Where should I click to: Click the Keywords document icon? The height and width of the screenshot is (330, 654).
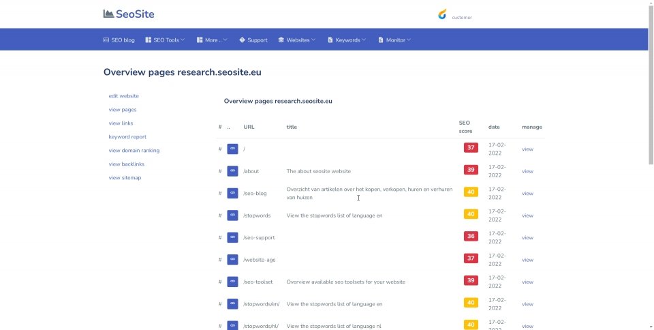(x=330, y=40)
